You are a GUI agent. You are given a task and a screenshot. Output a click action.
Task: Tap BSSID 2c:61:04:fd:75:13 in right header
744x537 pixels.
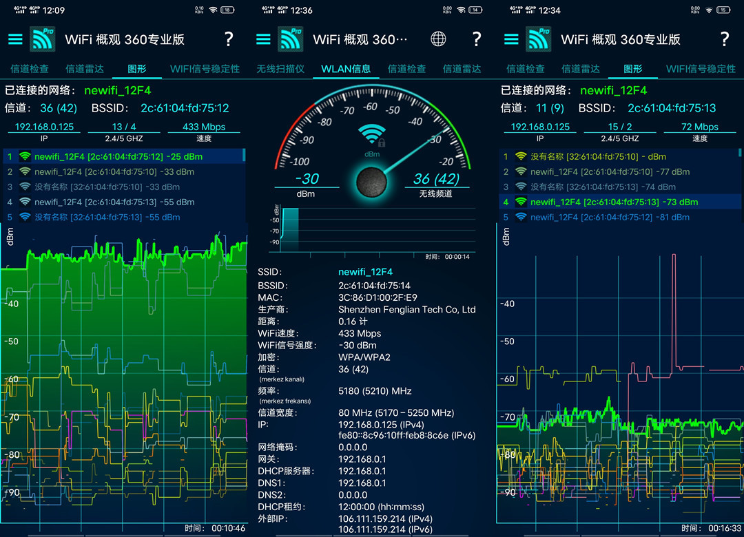[x=672, y=108]
